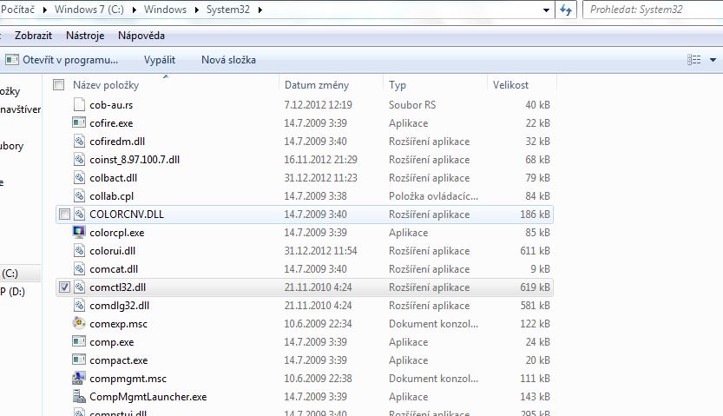Open the Zobrazit menu
Screen dimensions: 723x416
[33, 36]
